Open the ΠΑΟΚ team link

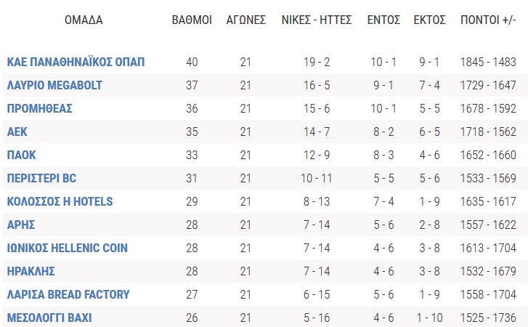22,155
